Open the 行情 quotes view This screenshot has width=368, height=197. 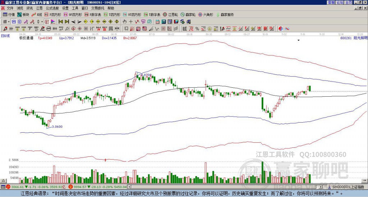[9, 14]
